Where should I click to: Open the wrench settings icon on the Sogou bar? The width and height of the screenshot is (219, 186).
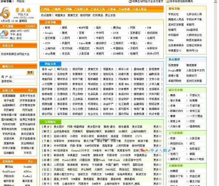pos(169,150)
